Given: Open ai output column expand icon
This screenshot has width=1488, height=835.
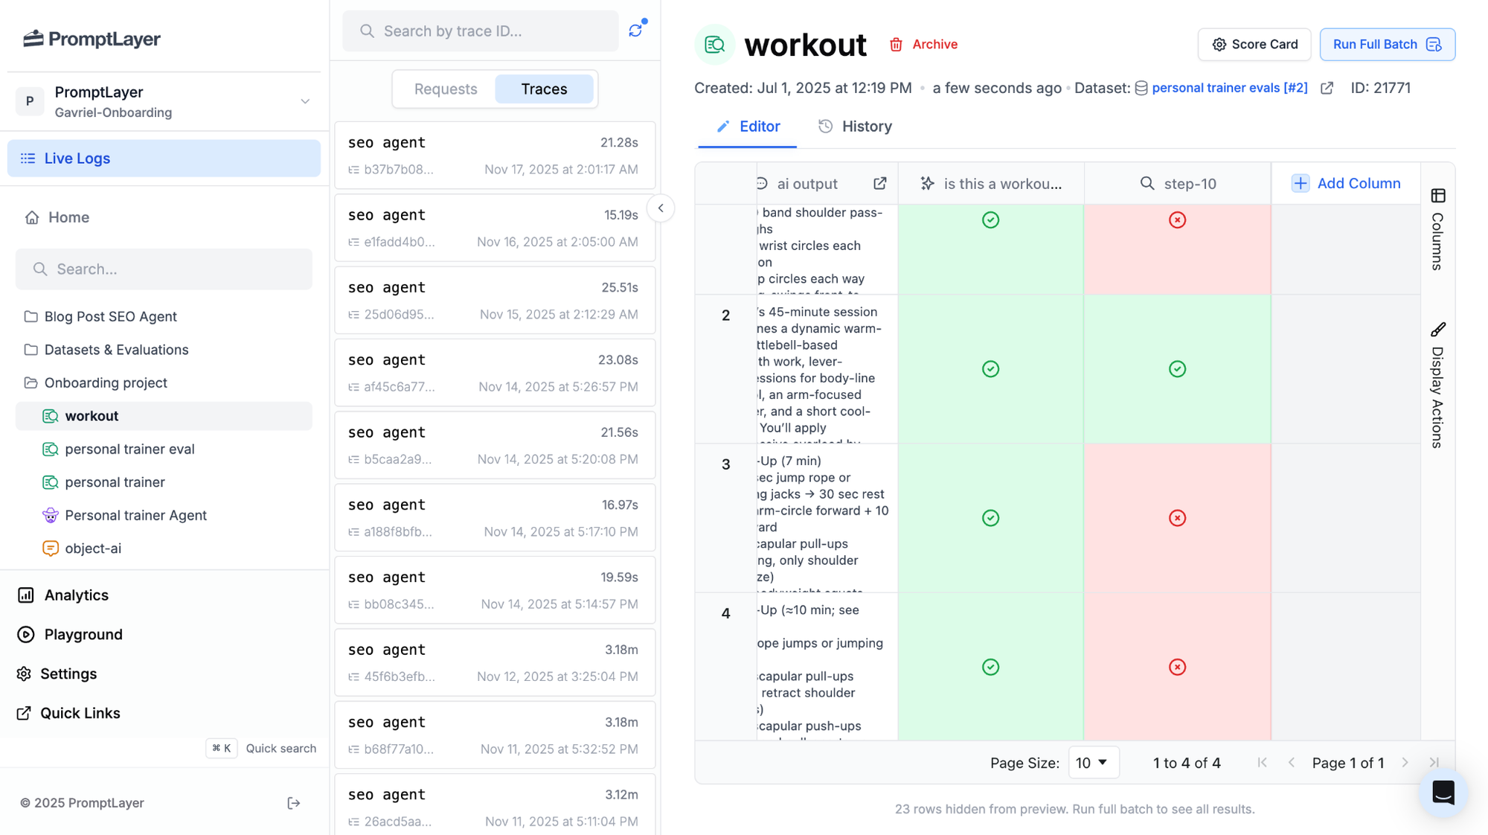Looking at the screenshot, I should [x=879, y=183].
